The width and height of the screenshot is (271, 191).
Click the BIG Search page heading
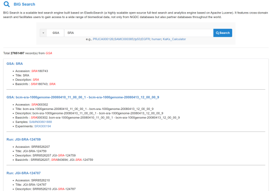(25, 5)
